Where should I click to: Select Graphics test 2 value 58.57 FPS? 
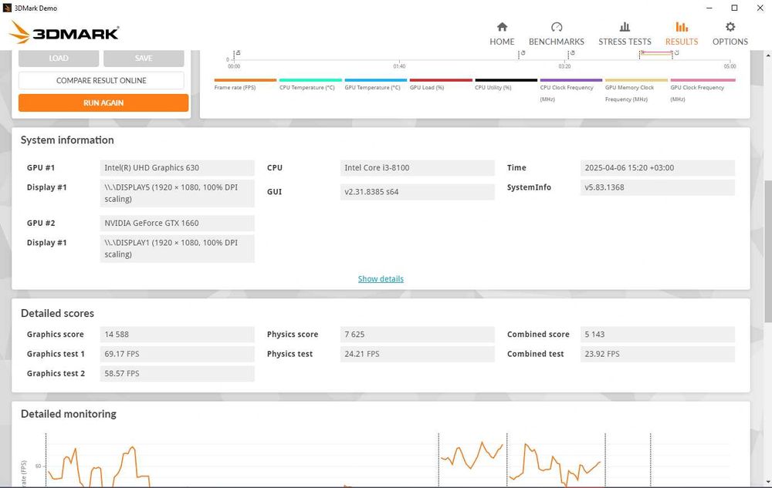178,373
